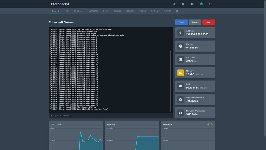Click the 2500MiB label on Memory chart
The image size is (266, 150).
(109, 129)
